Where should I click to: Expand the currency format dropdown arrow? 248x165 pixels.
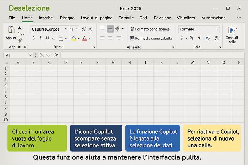tap(187, 38)
